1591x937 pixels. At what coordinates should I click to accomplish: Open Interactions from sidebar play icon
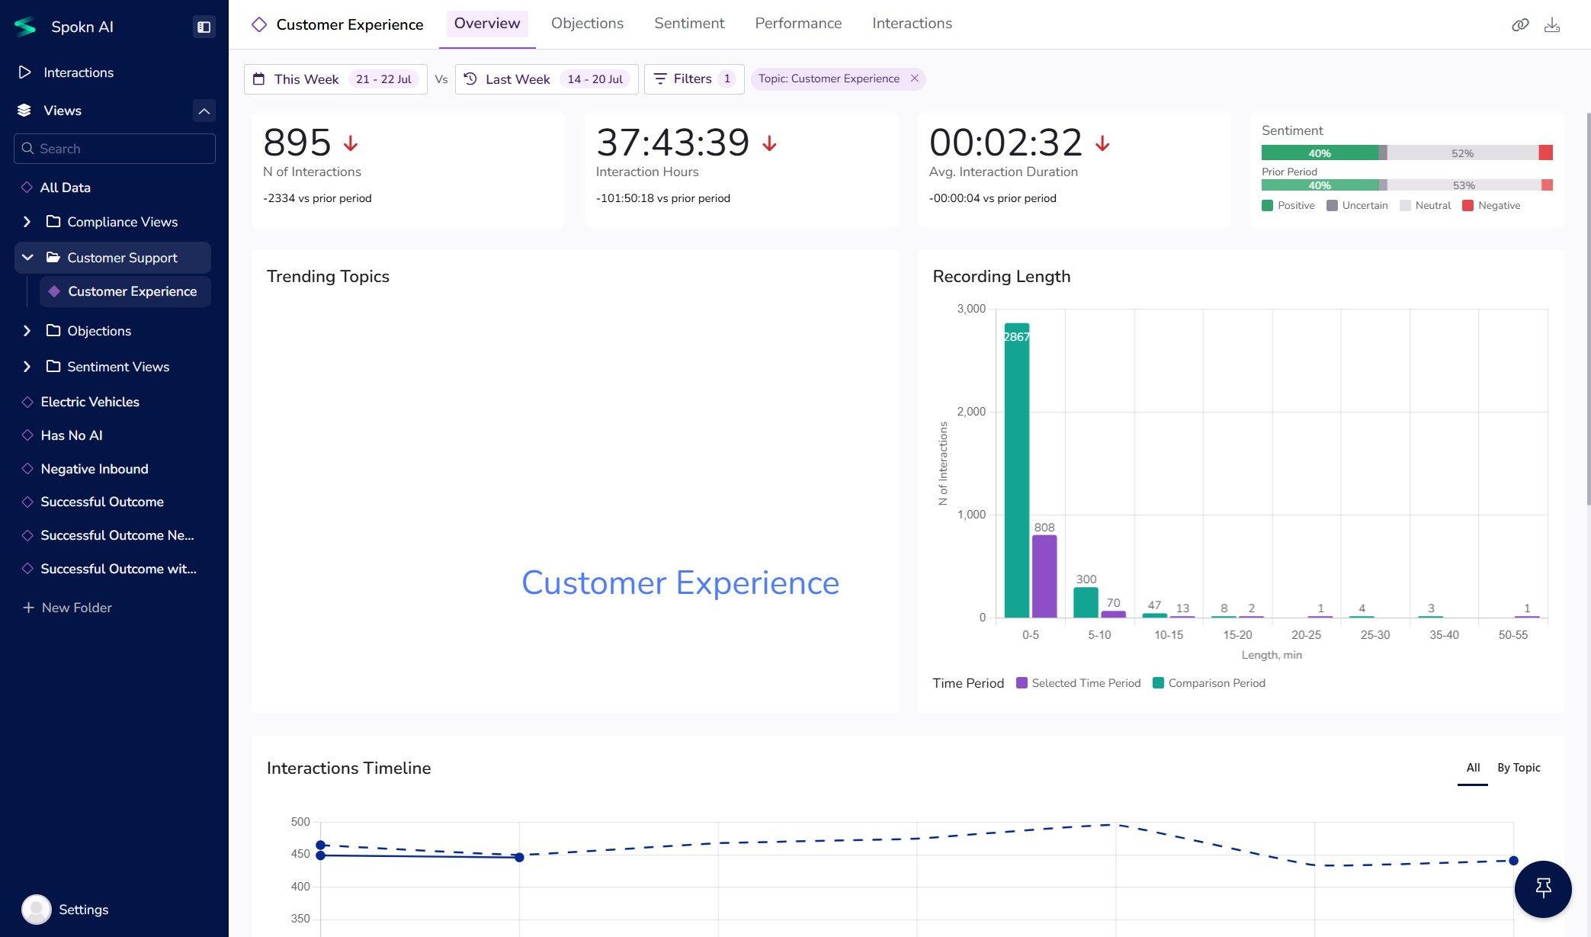point(25,72)
